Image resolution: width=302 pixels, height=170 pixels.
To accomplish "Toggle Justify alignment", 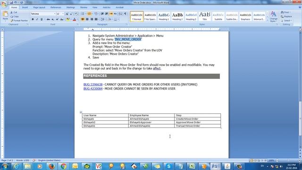I will 96,19.
